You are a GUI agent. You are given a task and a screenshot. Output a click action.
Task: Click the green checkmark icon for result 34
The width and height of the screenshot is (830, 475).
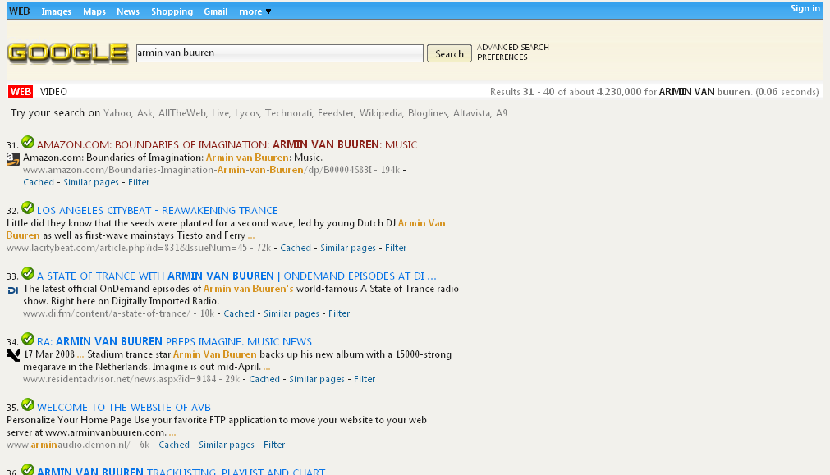click(x=28, y=339)
